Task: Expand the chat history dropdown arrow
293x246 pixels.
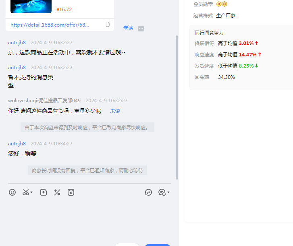Action: 168,192
